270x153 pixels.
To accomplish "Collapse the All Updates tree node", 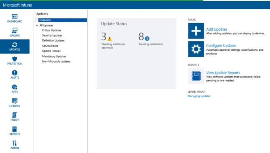I will tap(37, 26).
